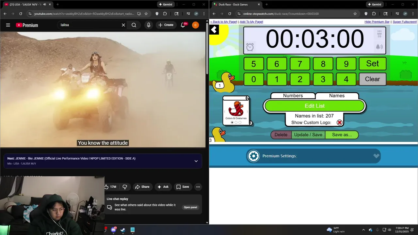Like the video with the 17M thumbs-up

tap(110, 187)
